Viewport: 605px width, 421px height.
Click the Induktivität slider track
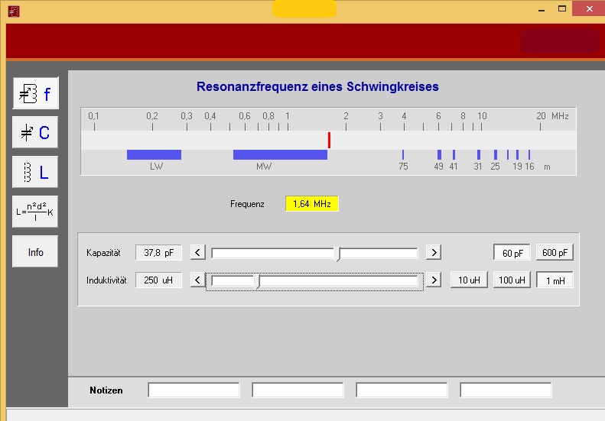[344, 281]
